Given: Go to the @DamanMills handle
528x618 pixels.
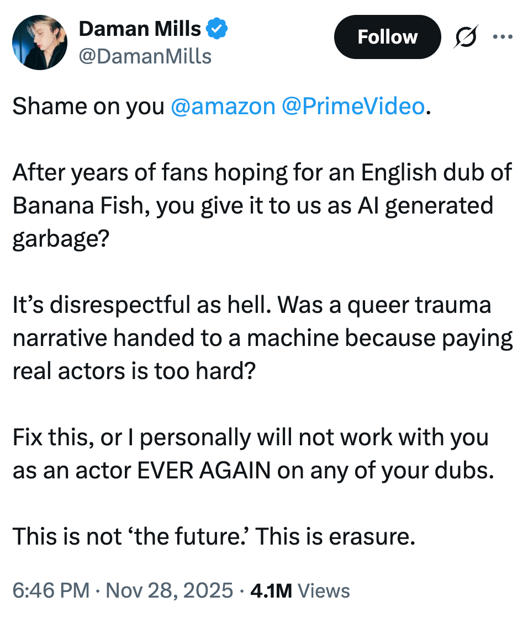Looking at the screenshot, I should click(145, 56).
